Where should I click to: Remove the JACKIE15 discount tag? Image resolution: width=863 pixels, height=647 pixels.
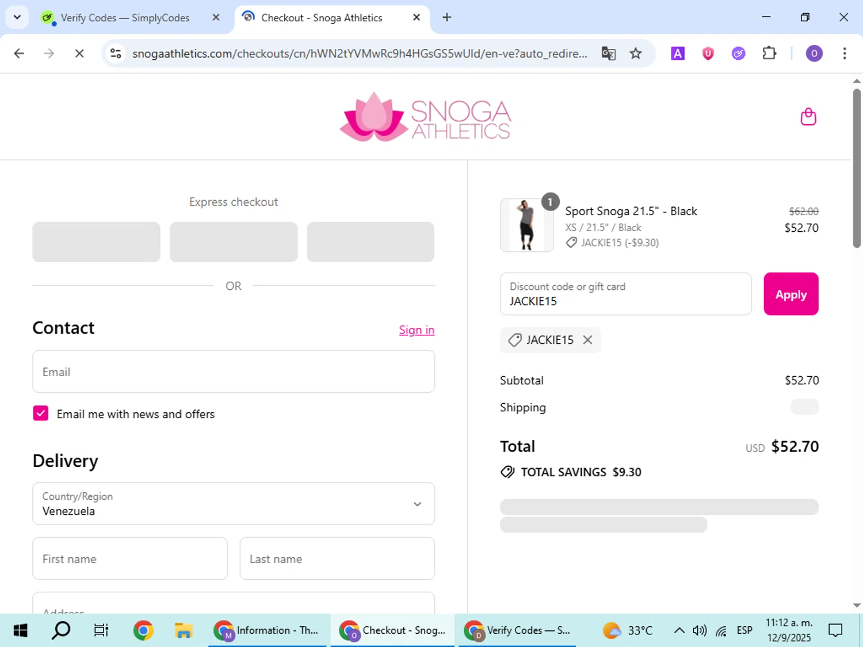pyautogui.click(x=587, y=340)
